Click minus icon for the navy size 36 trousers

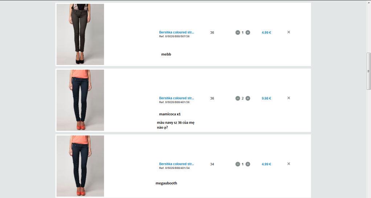[x=238, y=98]
